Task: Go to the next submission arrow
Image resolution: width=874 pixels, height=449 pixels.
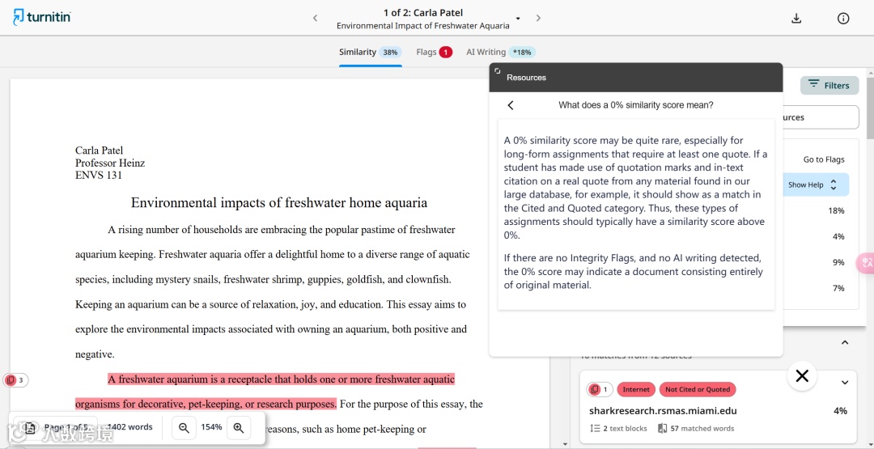Action: click(x=538, y=18)
